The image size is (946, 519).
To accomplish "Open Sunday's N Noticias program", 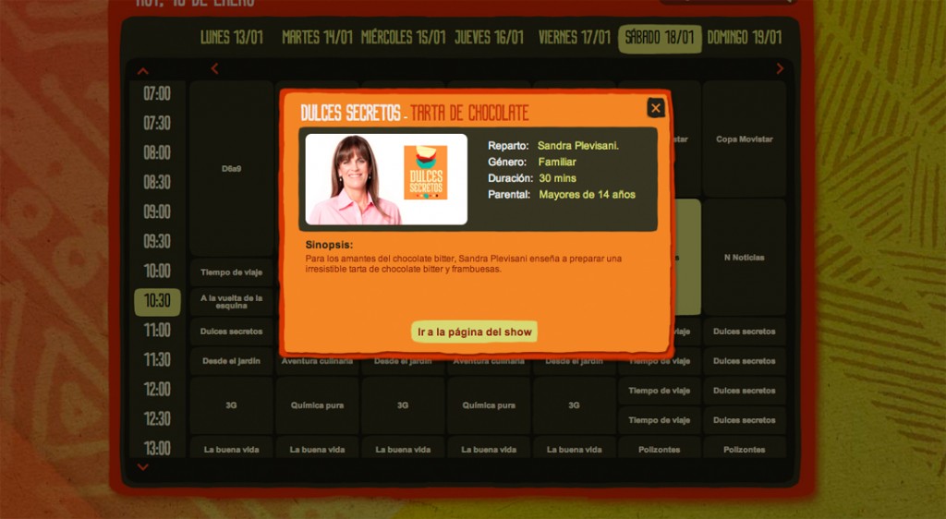I will click(745, 258).
